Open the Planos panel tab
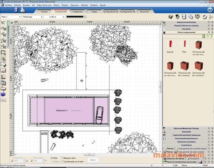214x168 pixels. [x=169, y=152]
